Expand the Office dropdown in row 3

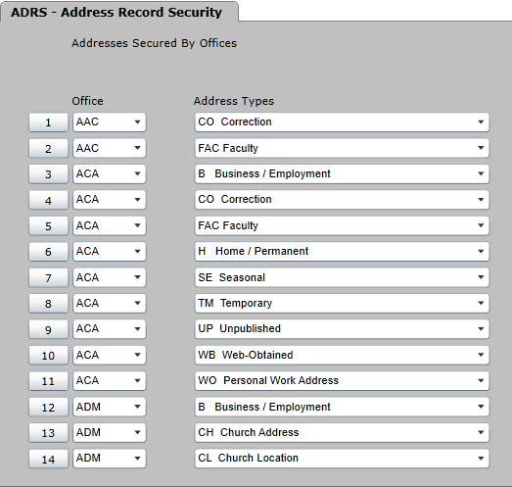[x=110, y=173]
